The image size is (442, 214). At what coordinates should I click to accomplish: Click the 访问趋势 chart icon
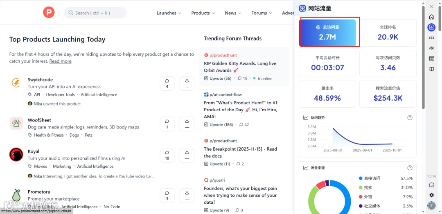(306, 117)
